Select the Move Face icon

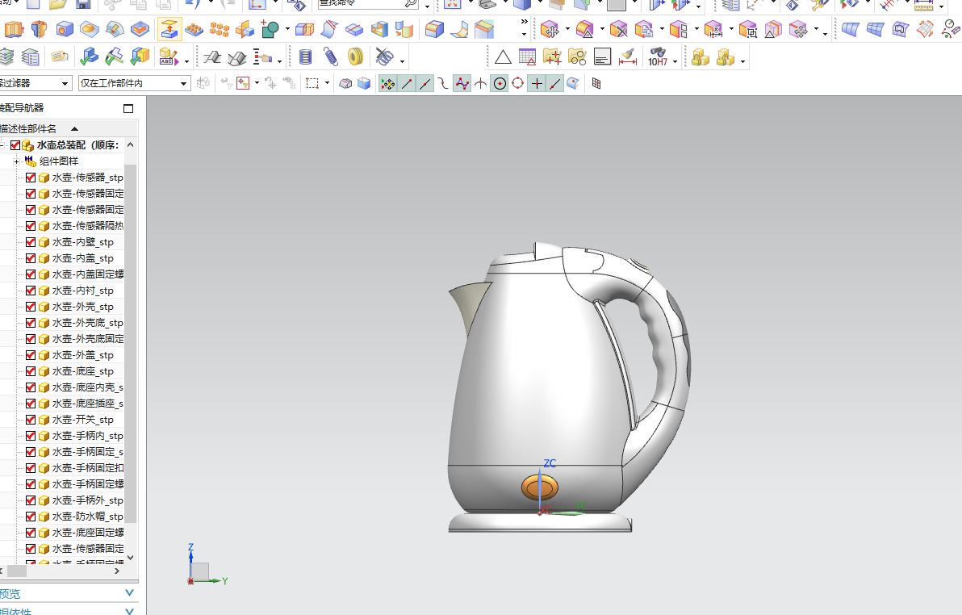pos(550,29)
